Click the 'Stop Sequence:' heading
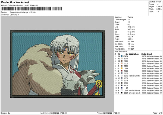Screen dimensions: 163x115 [121, 52]
